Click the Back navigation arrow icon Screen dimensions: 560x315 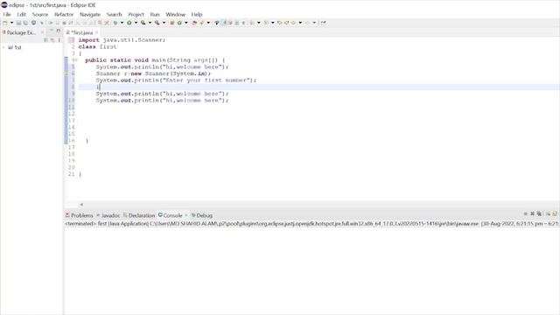tap(294, 23)
